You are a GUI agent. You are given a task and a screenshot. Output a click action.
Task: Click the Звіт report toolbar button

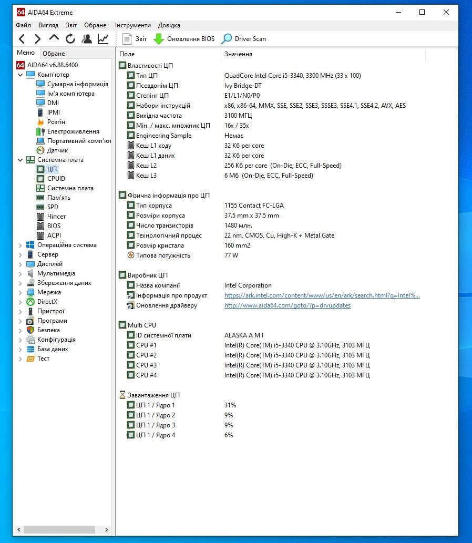click(135, 39)
